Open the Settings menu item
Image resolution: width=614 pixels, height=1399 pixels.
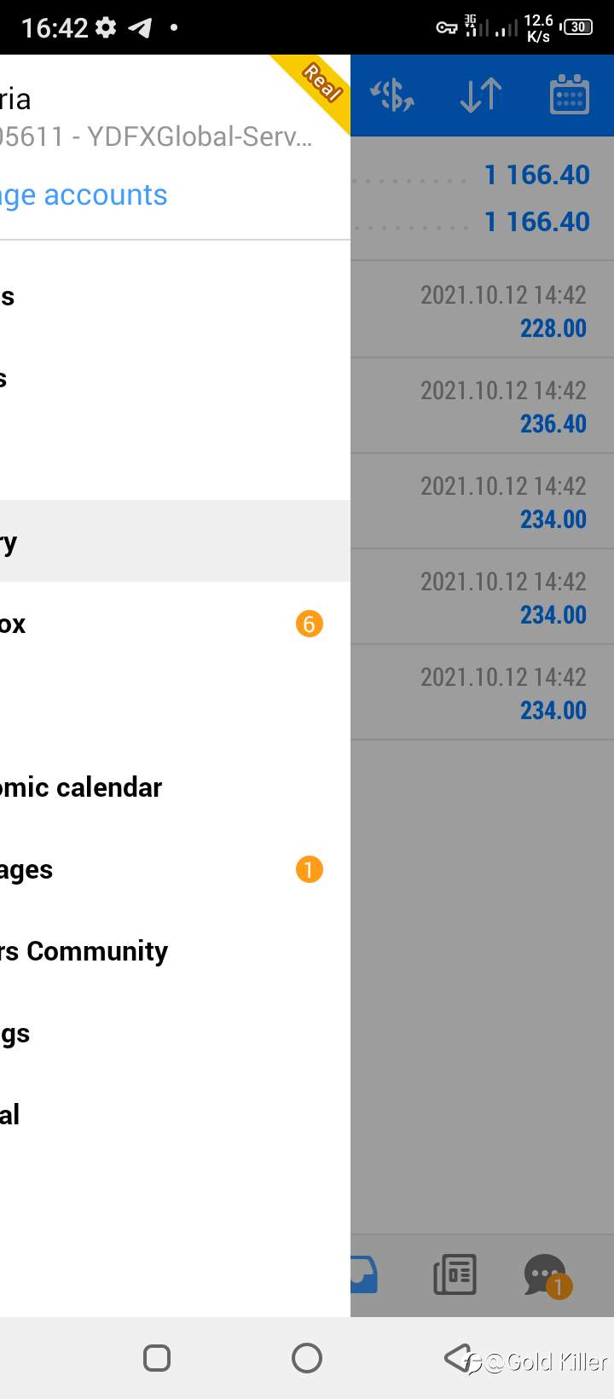click(x=175, y=1033)
